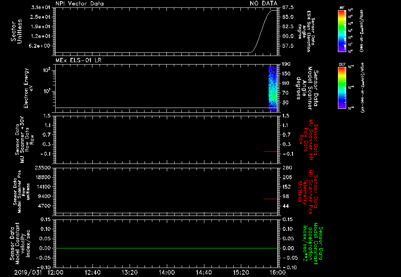Click the '23500' scanner position tick
401x277 pixels.
click(42, 167)
